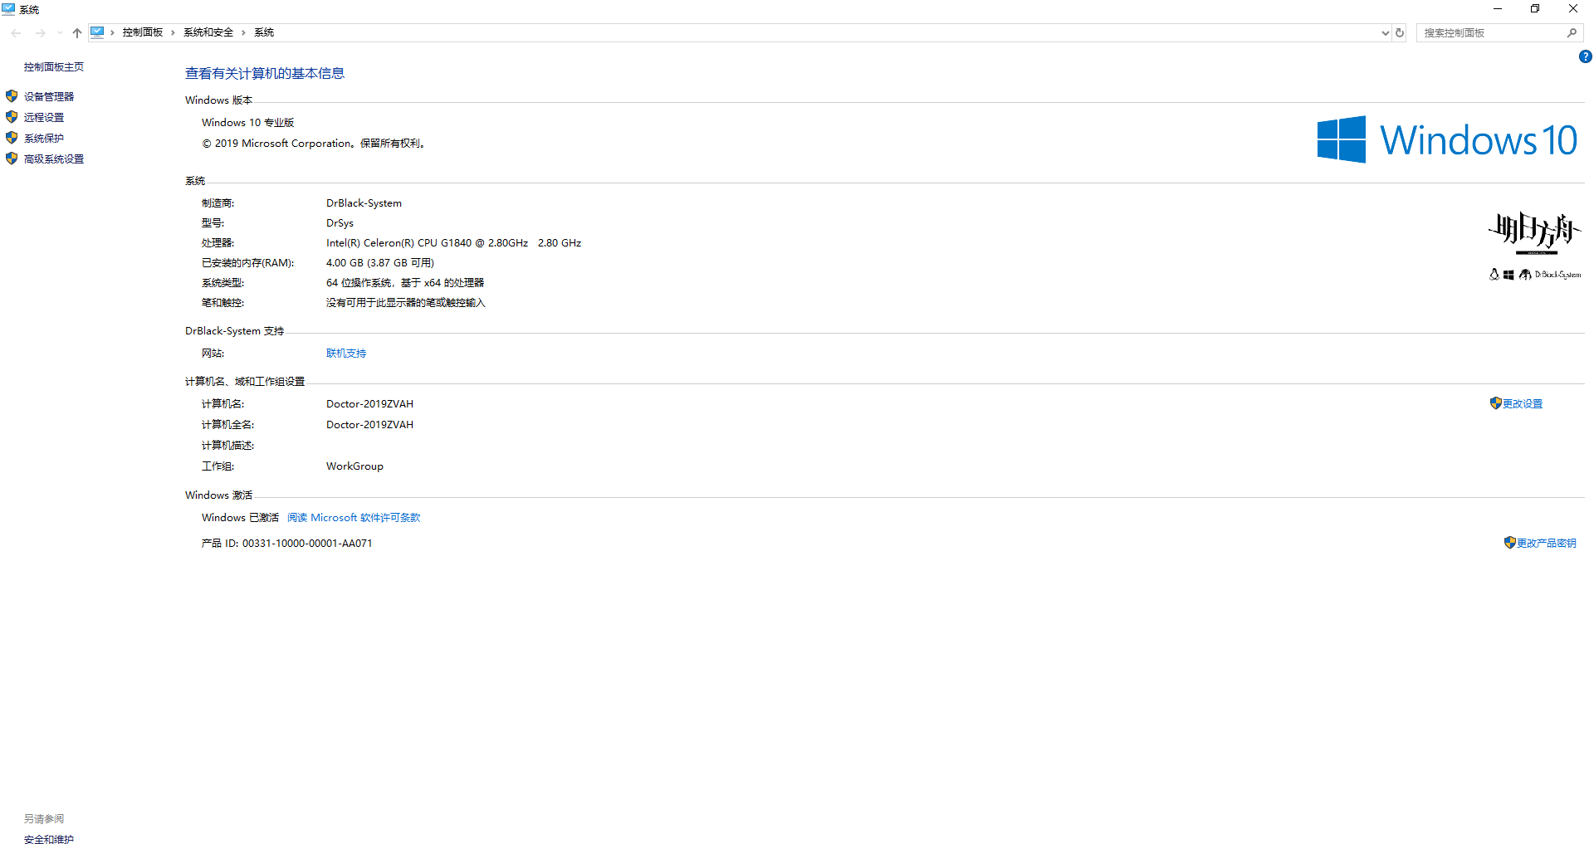Screen dimensions: 1594x844
Task: Open the 系统和安全 breadcrumb
Action: tap(208, 32)
